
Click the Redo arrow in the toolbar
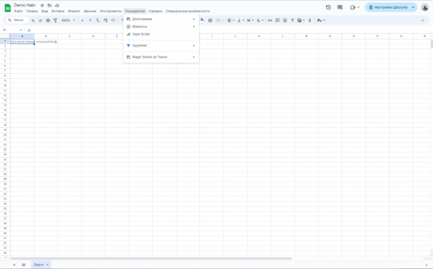pos(40,20)
